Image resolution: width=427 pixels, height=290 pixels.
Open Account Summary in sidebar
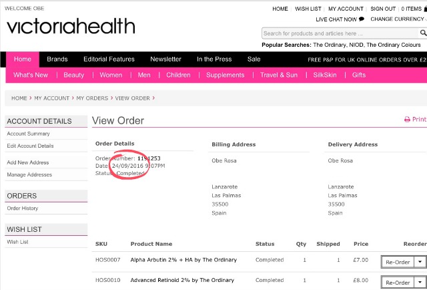[x=28, y=134]
